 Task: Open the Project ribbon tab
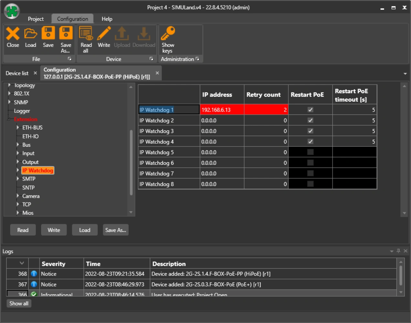[x=36, y=19]
